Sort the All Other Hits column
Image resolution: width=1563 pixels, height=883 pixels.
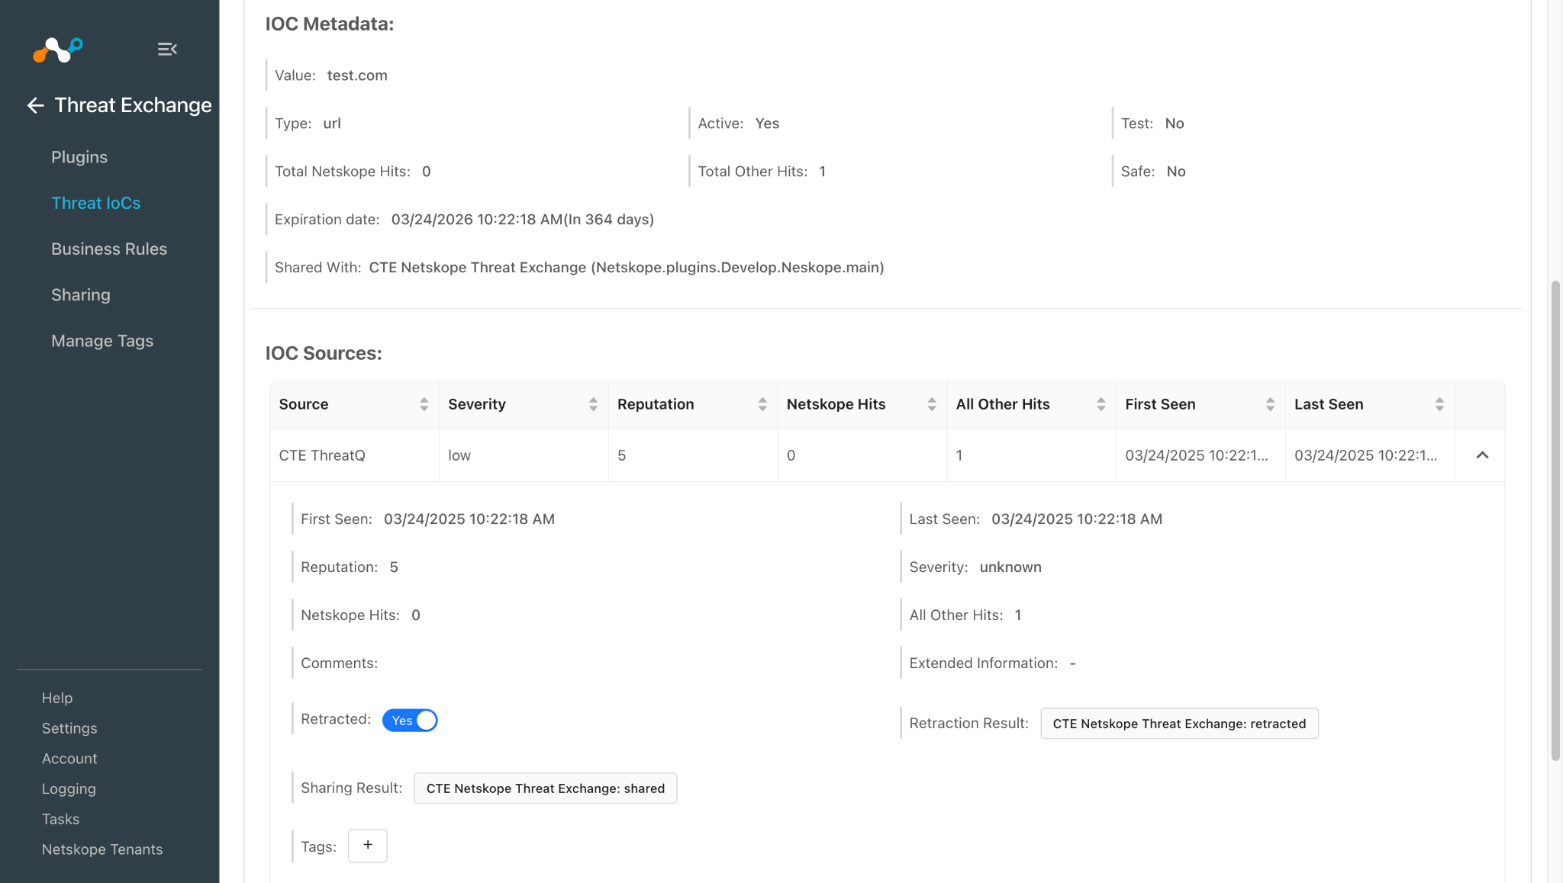click(1101, 404)
